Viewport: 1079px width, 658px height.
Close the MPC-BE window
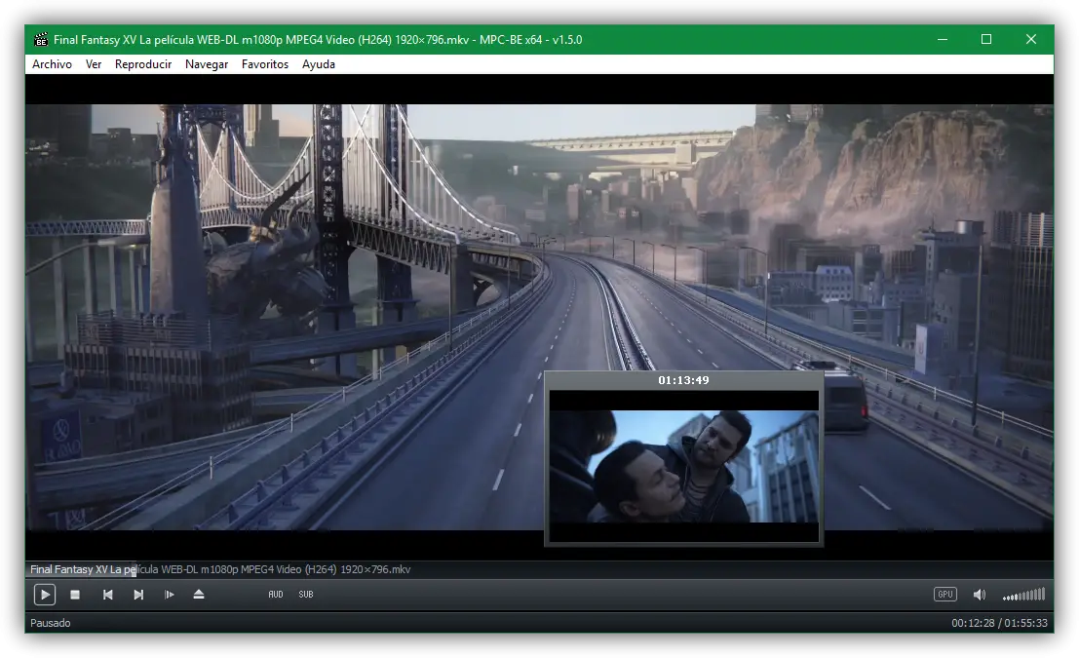coord(1031,39)
